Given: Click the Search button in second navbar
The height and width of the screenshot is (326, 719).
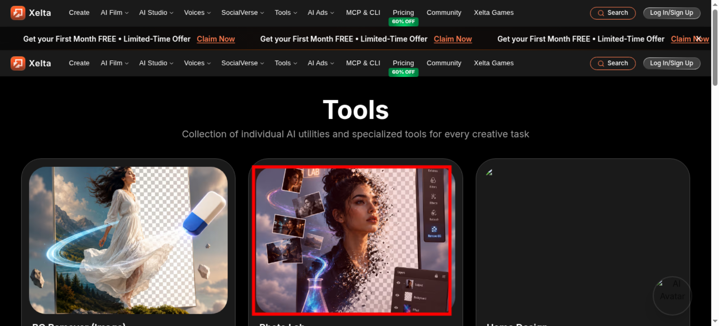Looking at the screenshot, I should click(613, 64).
